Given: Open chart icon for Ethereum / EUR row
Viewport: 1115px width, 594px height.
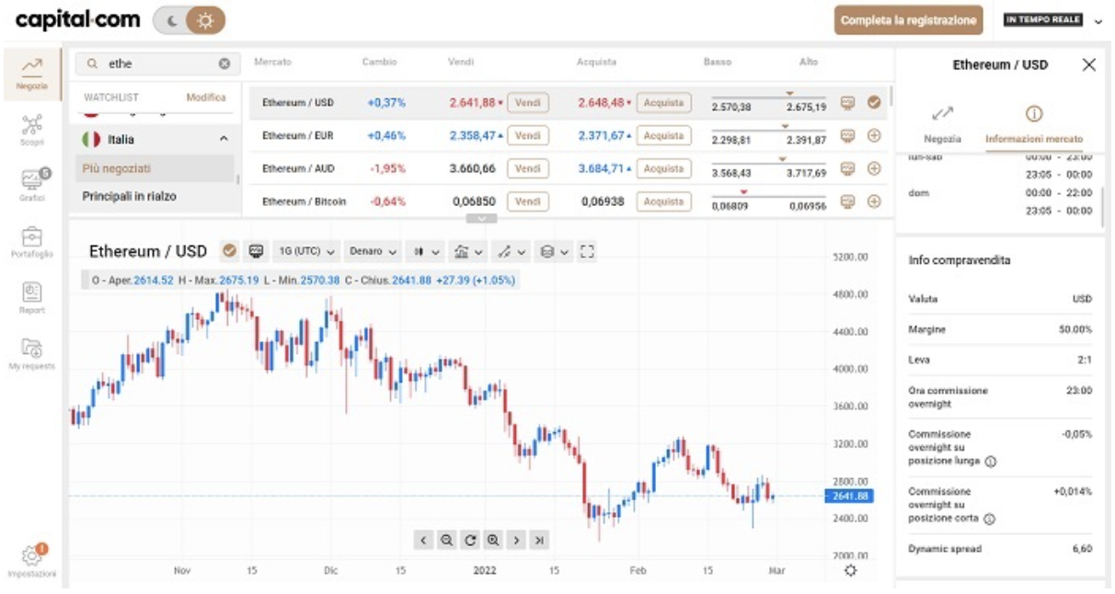Looking at the screenshot, I should coord(847,136).
